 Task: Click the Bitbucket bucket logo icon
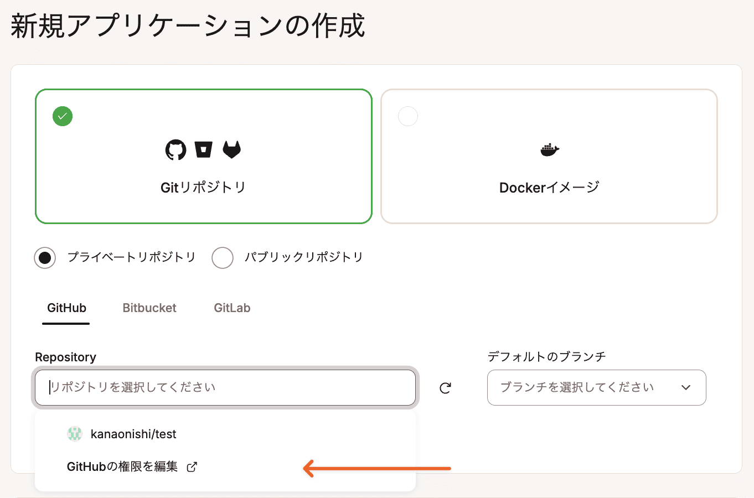[203, 150]
